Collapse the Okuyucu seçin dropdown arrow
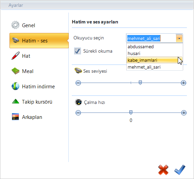The height and width of the screenshot is (179, 194). click(179, 38)
